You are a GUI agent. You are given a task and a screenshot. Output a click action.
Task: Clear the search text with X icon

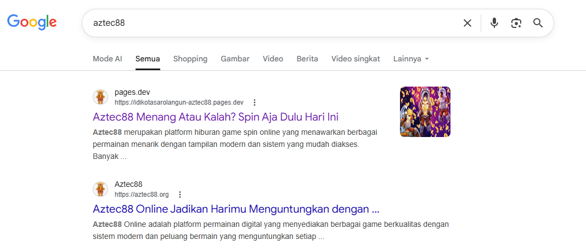click(x=467, y=23)
